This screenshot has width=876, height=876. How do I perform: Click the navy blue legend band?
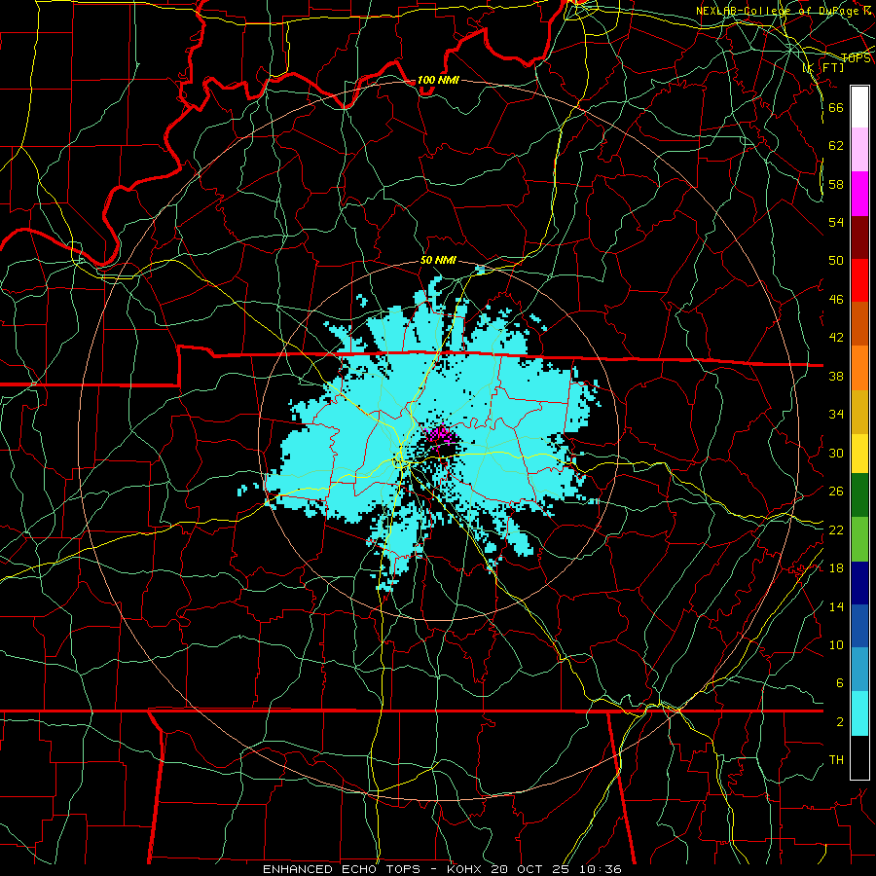tap(859, 583)
